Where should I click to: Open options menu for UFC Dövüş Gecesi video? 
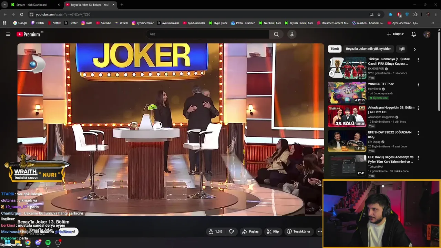coord(418,158)
